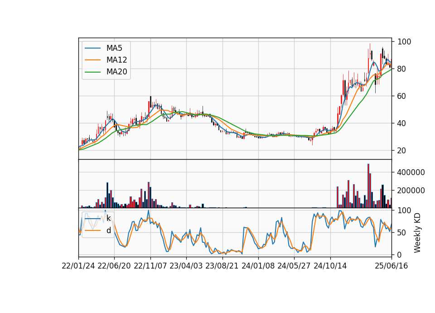Click the Weekly KD axis title
The image size is (435, 313).
point(417,233)
